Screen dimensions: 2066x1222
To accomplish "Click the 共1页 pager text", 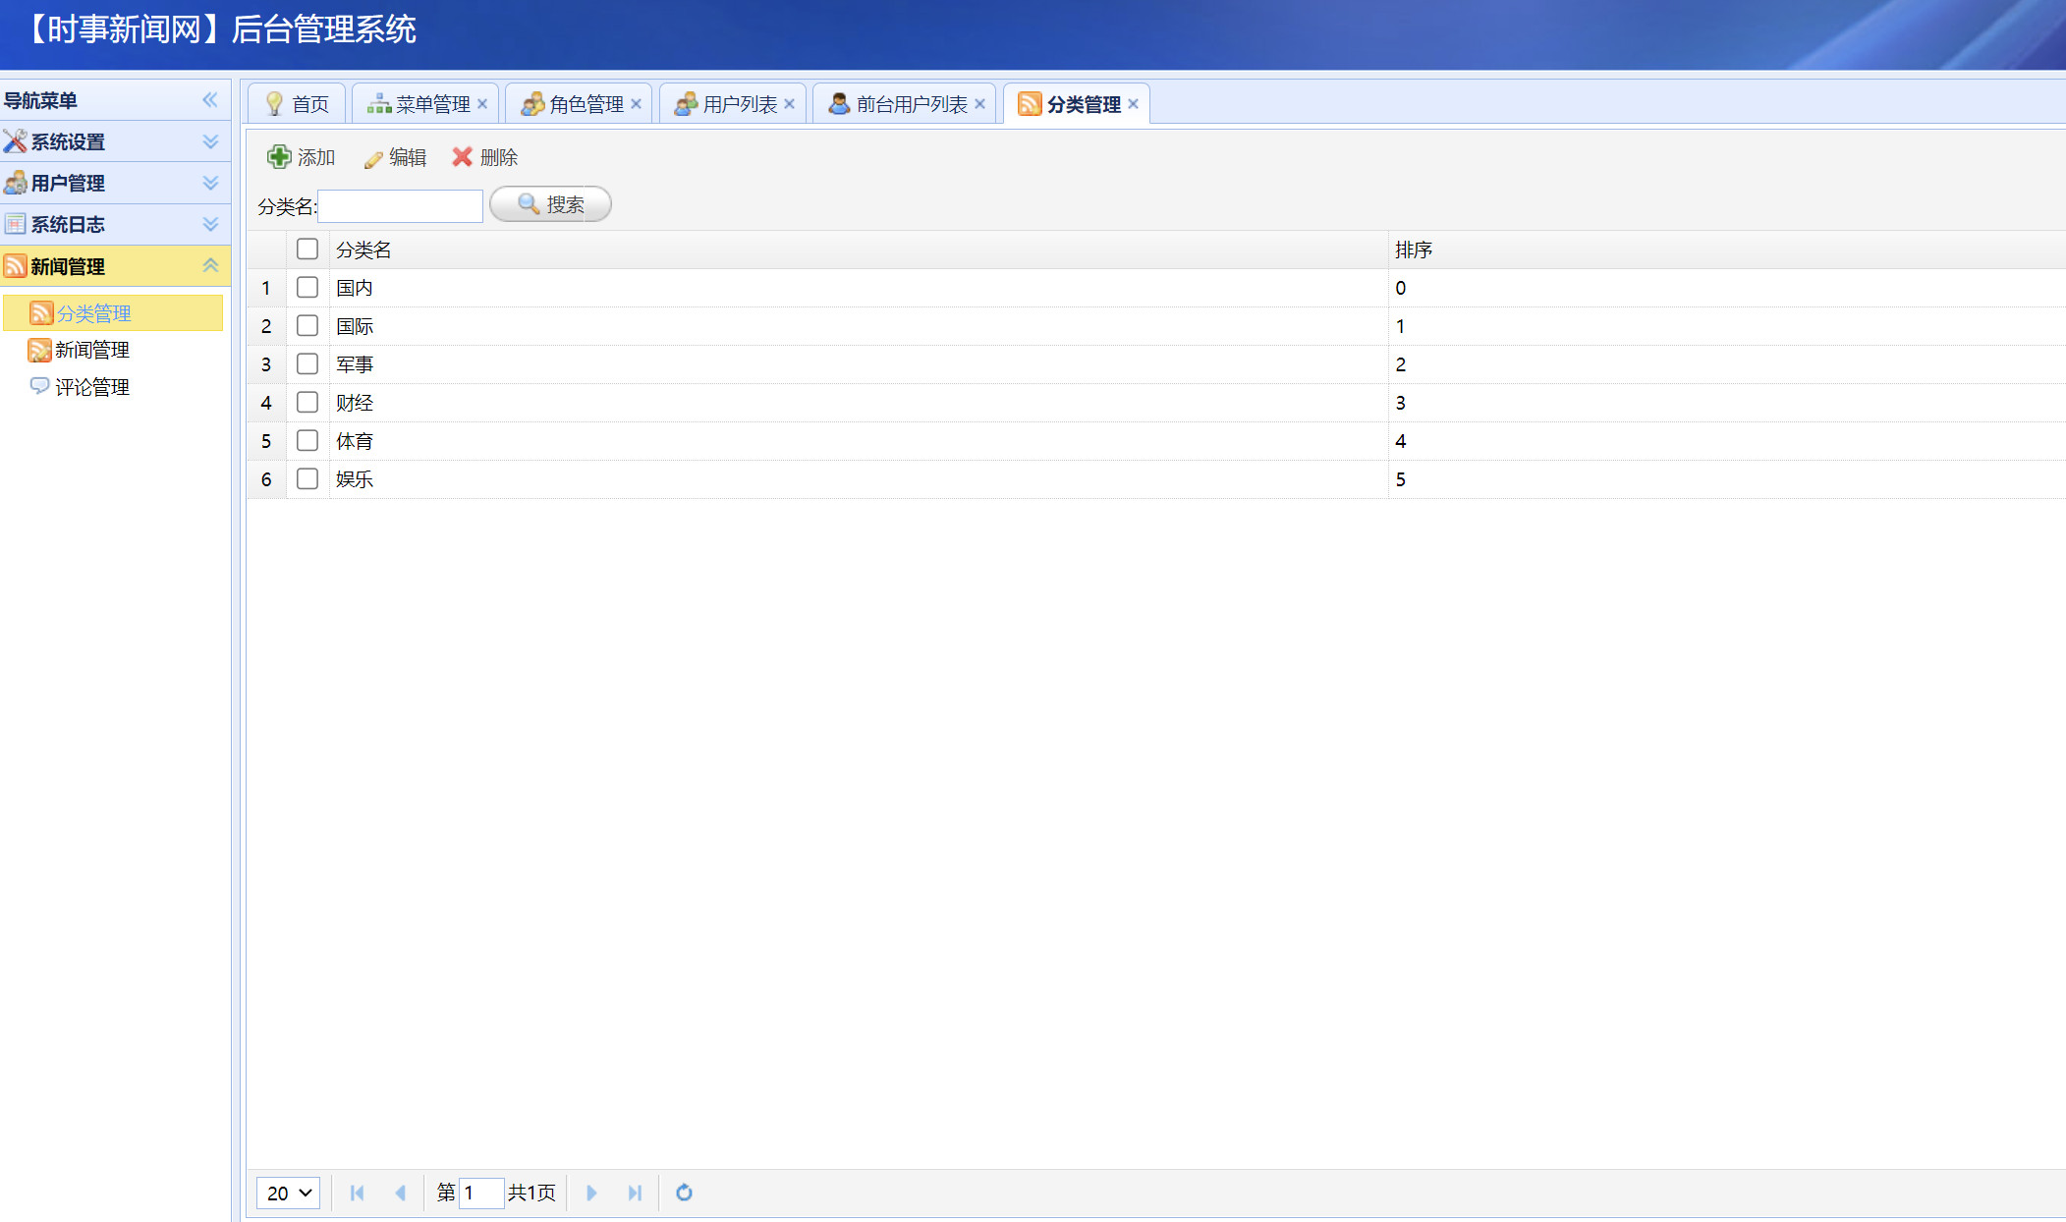I will coord(531,1193).
